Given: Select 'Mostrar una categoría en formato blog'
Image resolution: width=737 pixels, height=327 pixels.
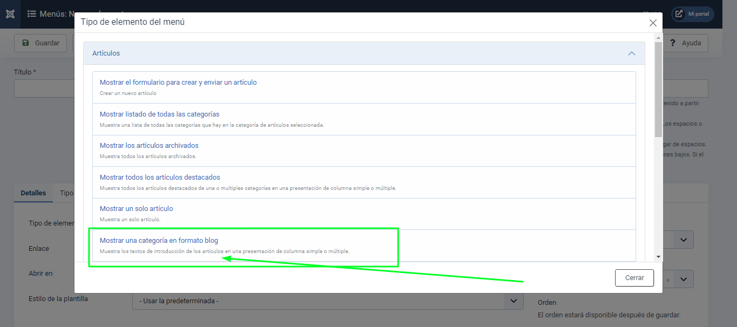Looking at the screenshot, I should pos(159,241).
